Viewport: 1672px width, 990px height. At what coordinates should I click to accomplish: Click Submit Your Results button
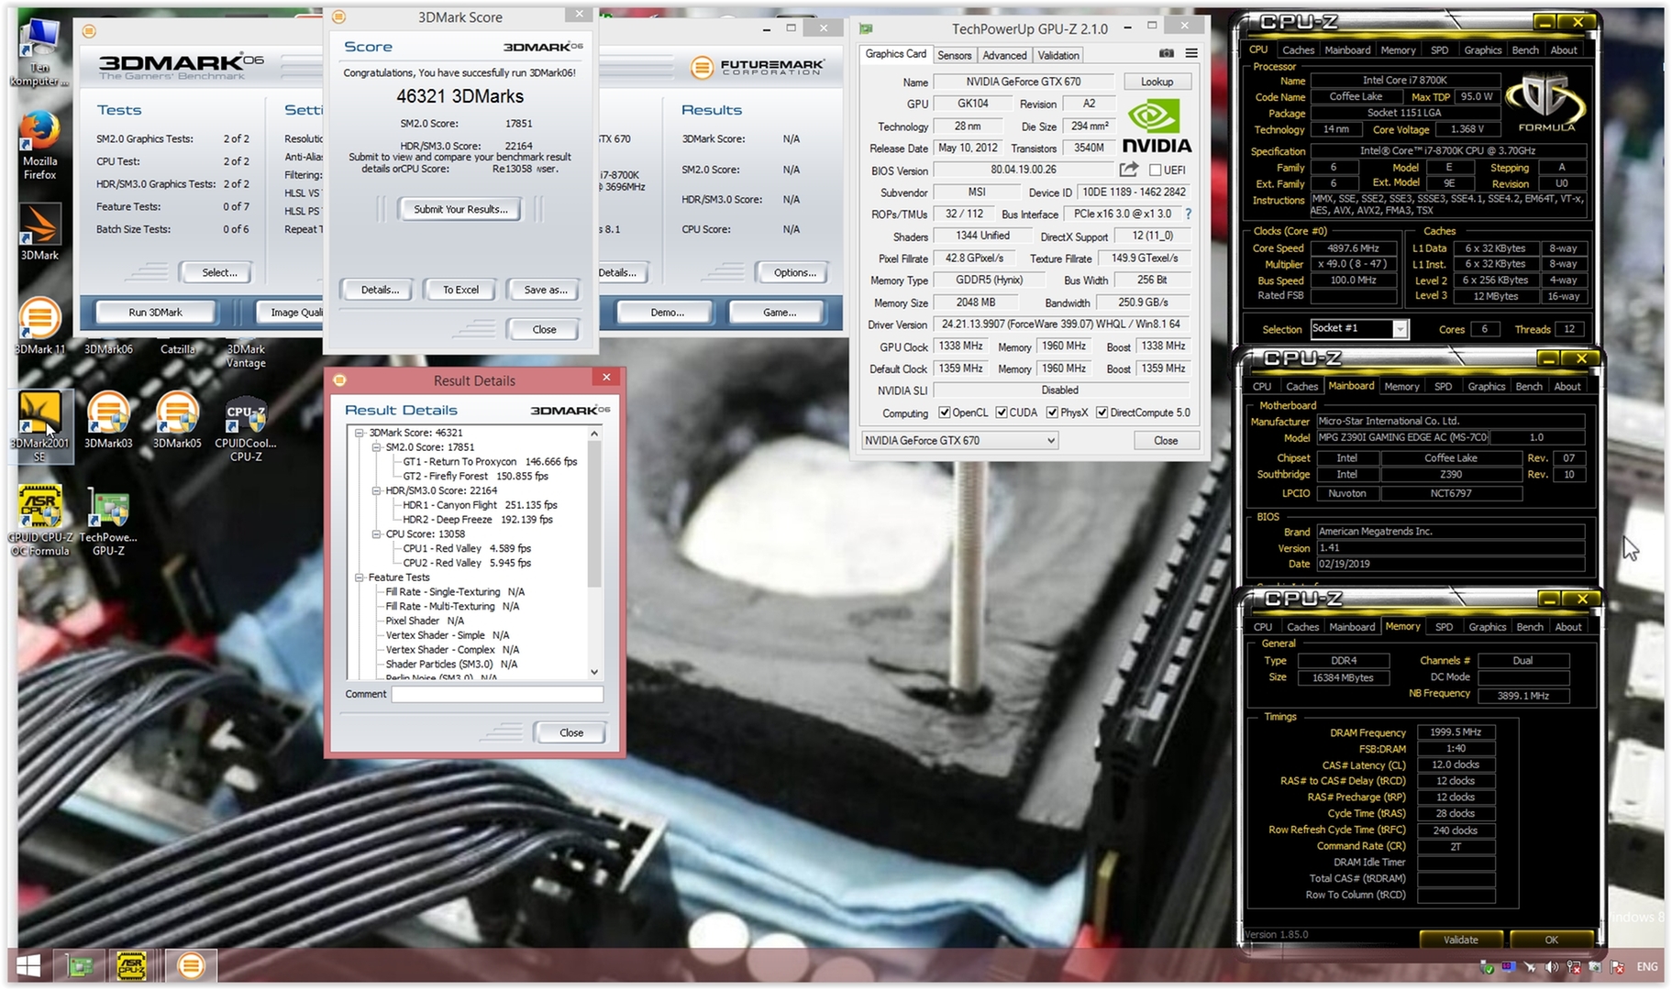(x=460, y=209)
